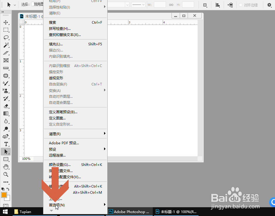The image size is (275, 216).
Task: Open the gear settings in options bar
Action: pyautogui.click(x=269, y=5)
